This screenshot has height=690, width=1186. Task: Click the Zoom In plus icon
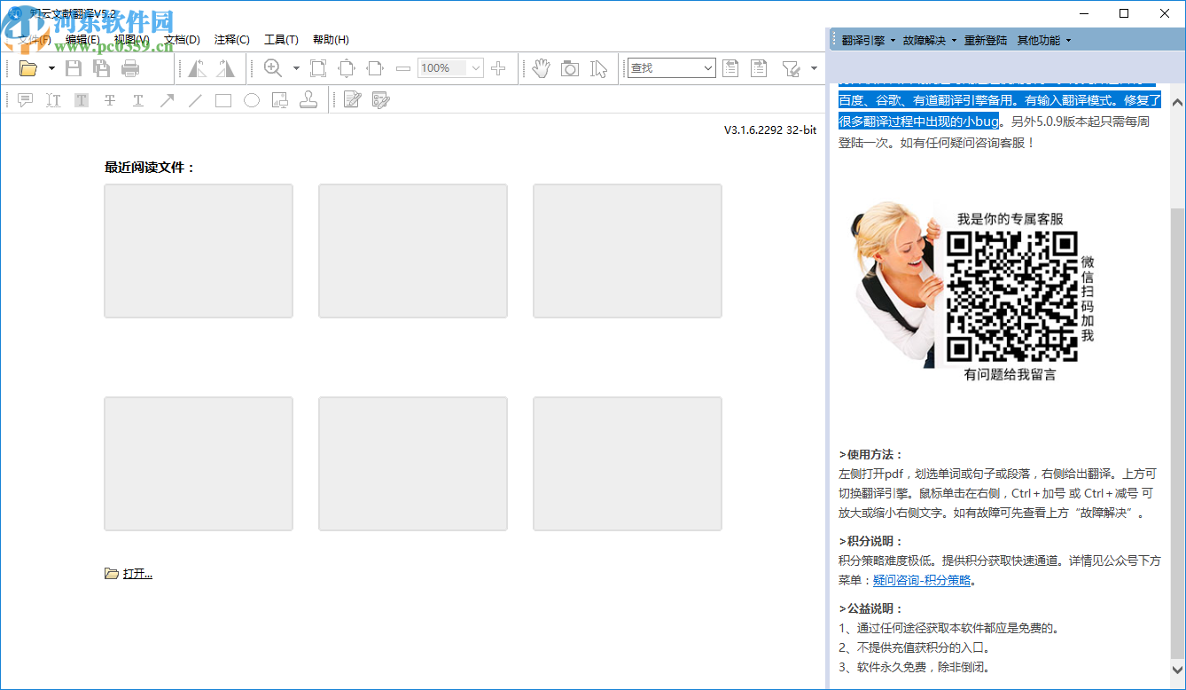coord(498,68)
